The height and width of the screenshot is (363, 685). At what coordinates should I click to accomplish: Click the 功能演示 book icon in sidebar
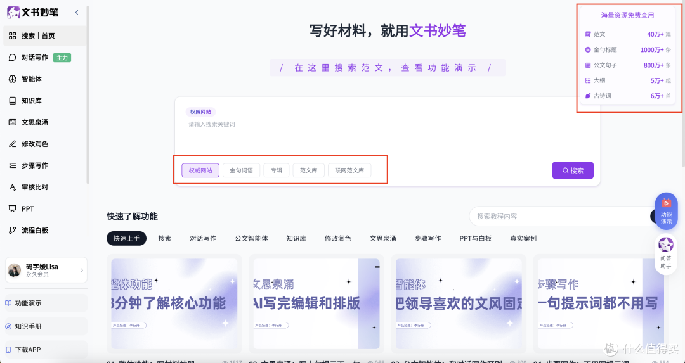click(8, 303)
